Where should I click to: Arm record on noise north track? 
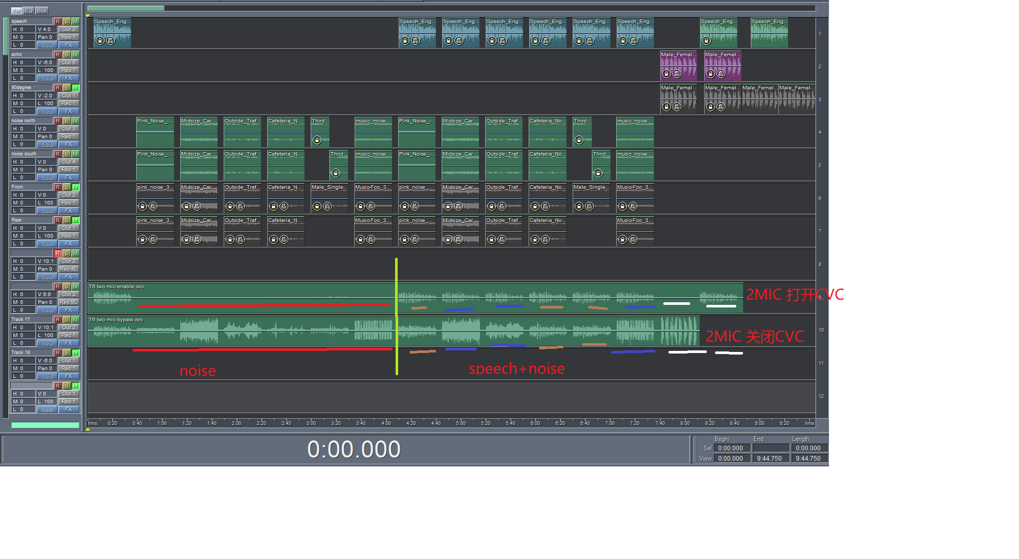(x=58, y=121)
